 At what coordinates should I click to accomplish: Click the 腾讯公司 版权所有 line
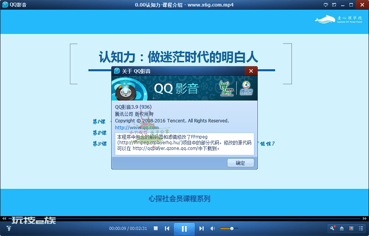tap(134, 114)
